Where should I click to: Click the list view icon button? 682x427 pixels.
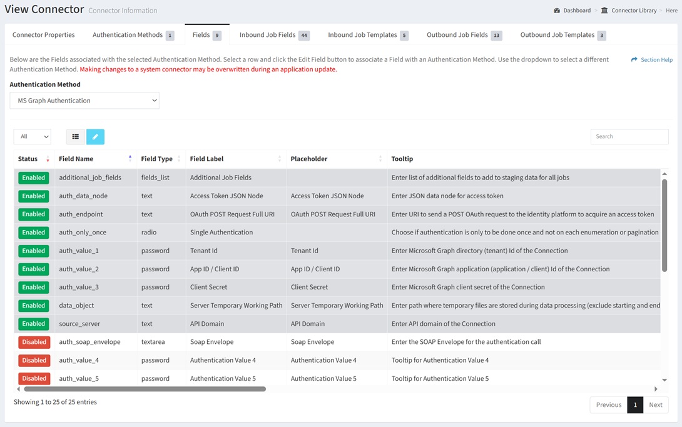click(76, 136)
